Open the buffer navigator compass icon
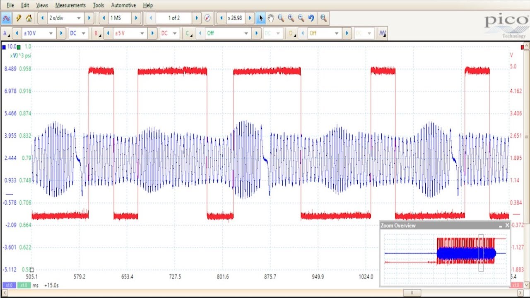This screenshot has width=530, height=298. point(207,18)
